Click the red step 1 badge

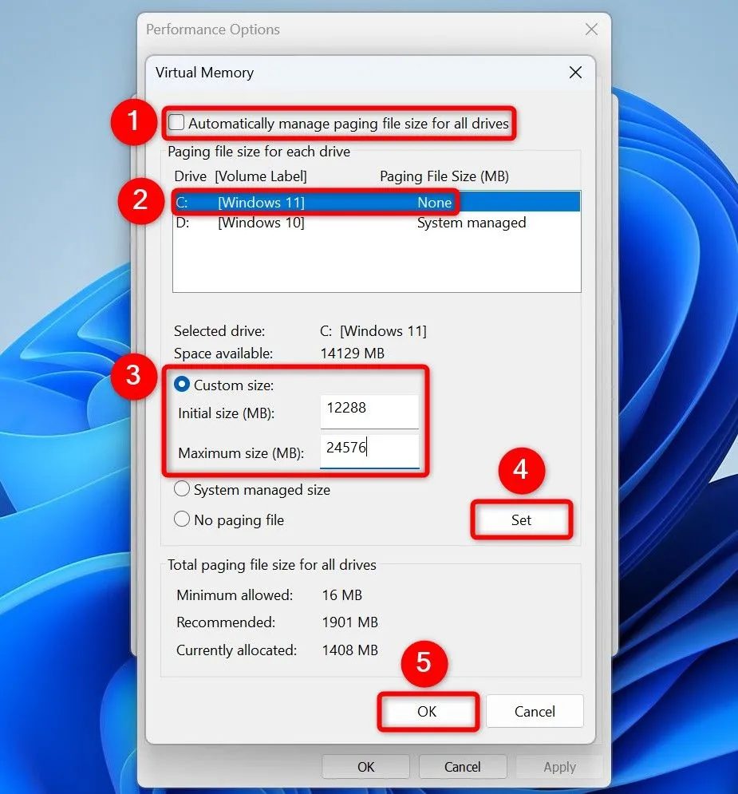pos(132,121)
